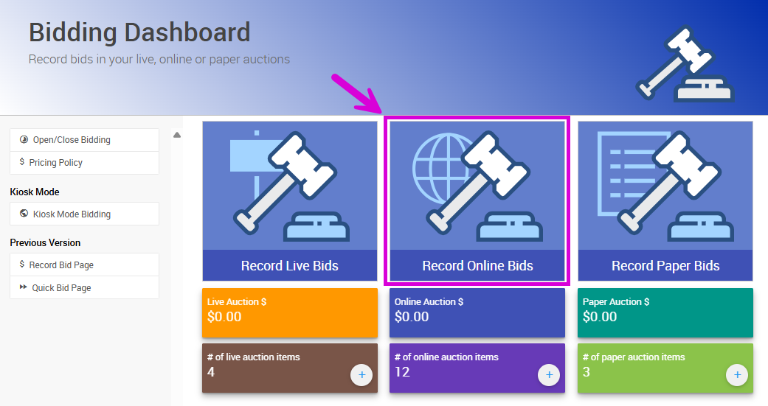Open the previous version Record Bid Page
Image resolution: width=768 pixels, height=406 pixels.
coord(61,265)
